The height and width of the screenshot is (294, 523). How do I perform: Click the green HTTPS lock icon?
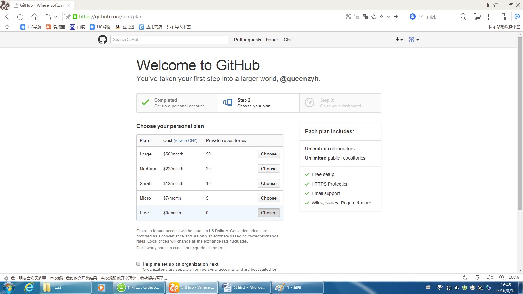pyautogui.click(x=75, y=17)
